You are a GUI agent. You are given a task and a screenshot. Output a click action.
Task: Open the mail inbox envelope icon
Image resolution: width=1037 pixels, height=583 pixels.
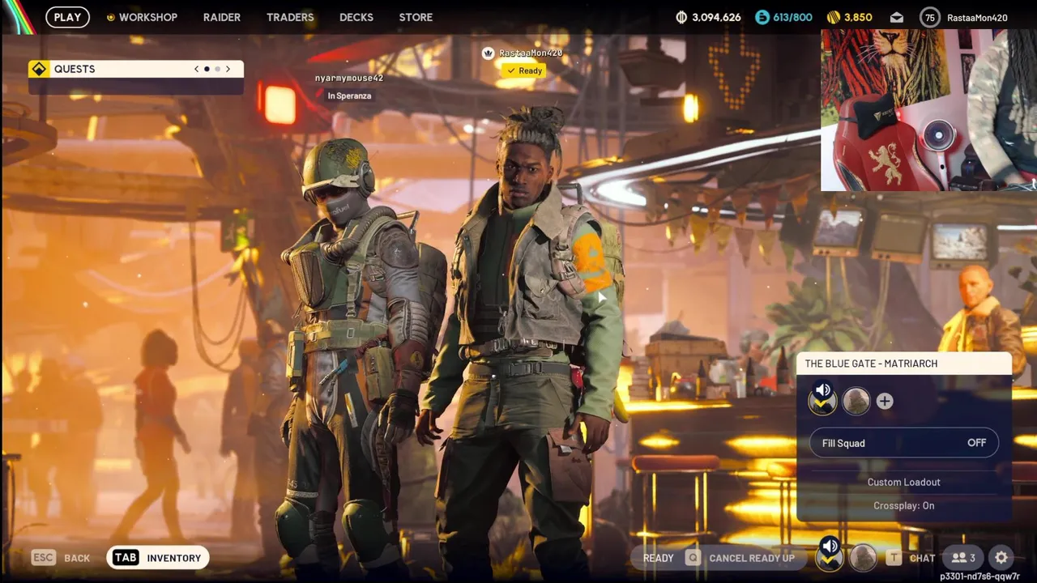point(897,17)
